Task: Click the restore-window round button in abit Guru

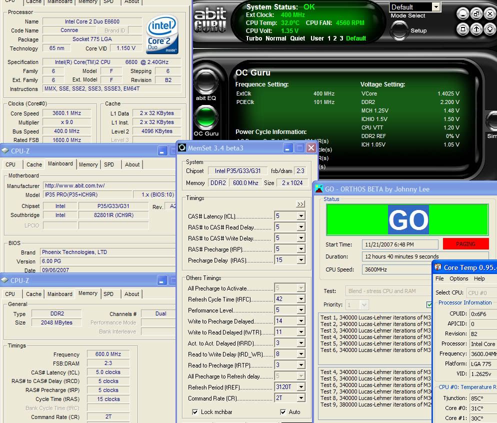Action: pyautogui.click(x=476, y=13)
